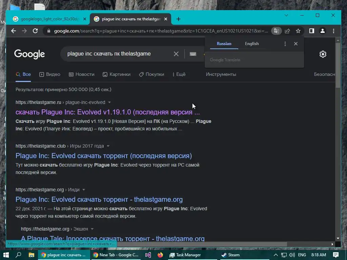Select Russian in translate popup
The height and width of the screenshot is (260, 347).
(224, 44)
